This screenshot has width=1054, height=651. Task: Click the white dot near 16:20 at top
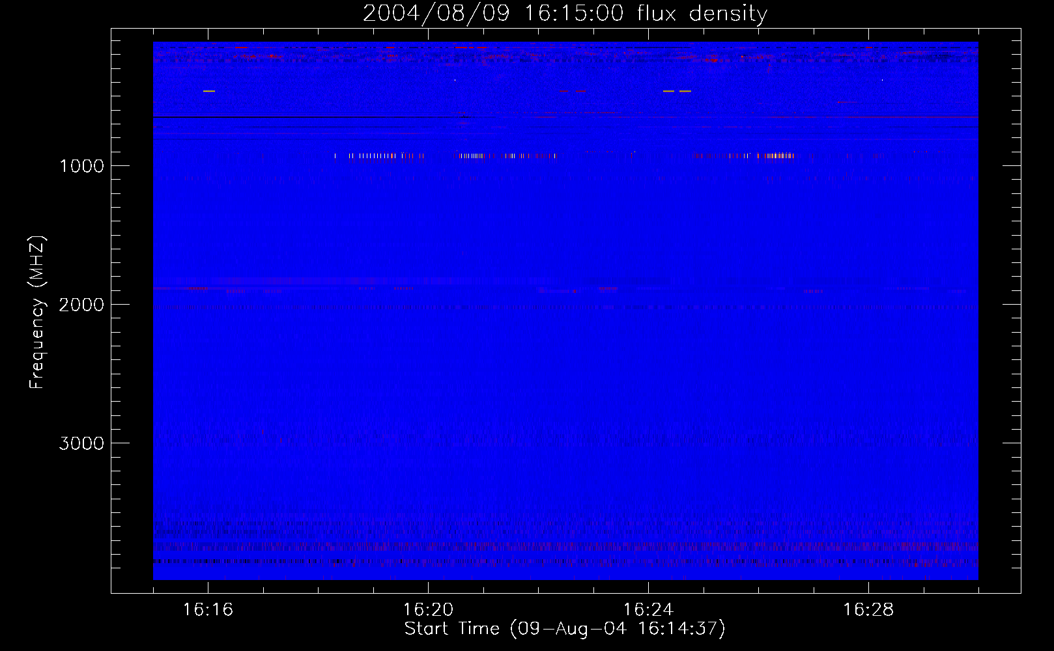(455, 80)
